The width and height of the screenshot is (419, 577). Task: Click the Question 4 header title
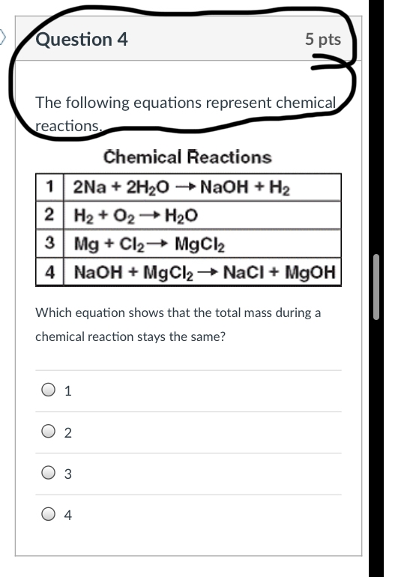coord(82,40)
